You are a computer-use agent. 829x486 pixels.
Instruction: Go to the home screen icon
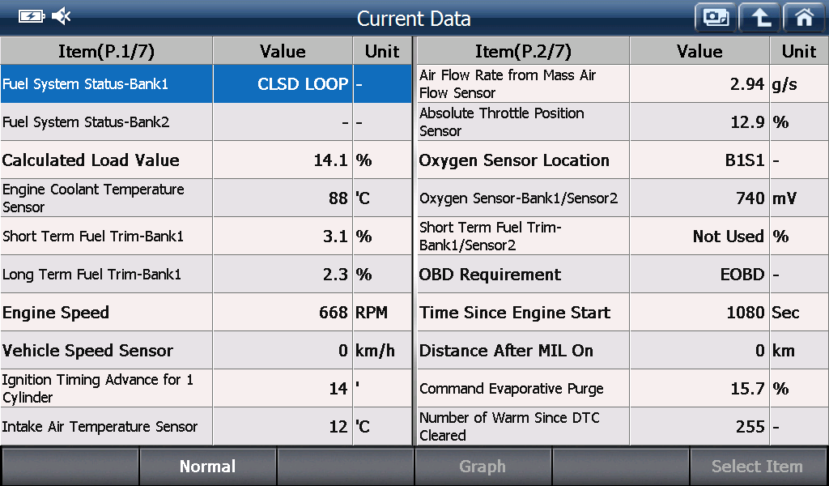(x=804, y=18)
